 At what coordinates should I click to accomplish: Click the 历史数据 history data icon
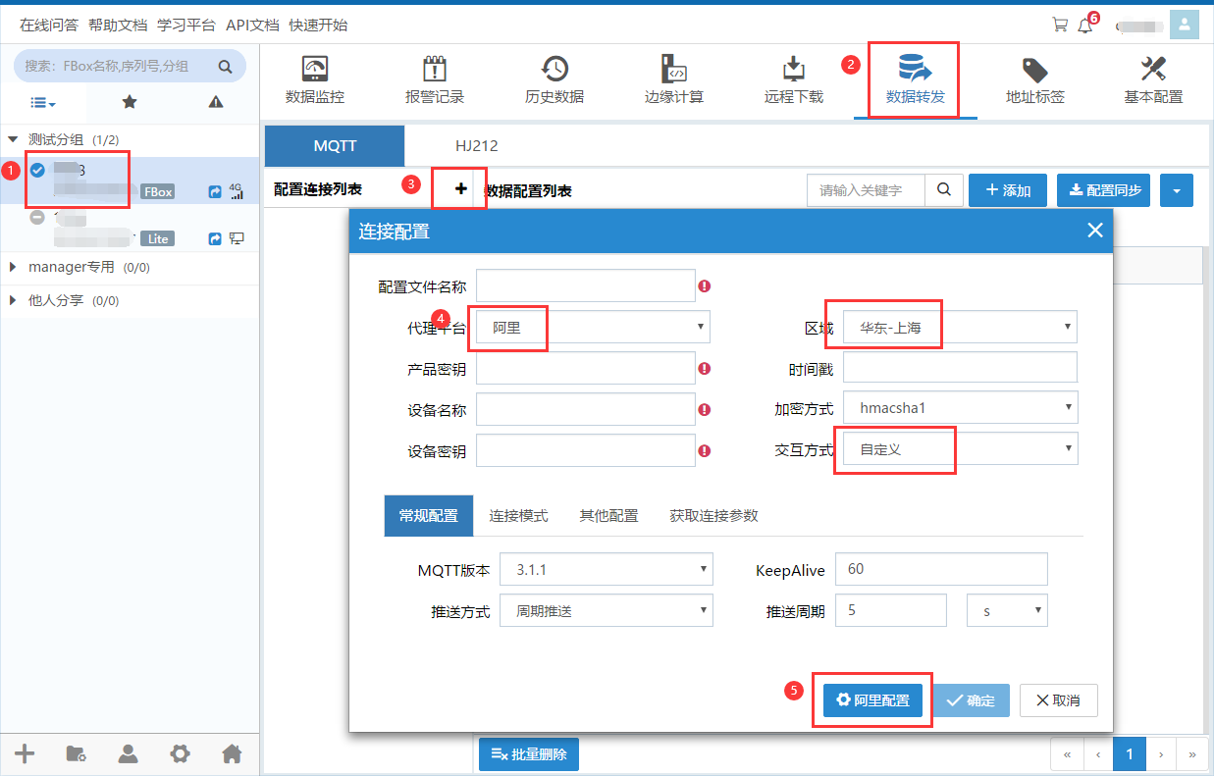tap(554, 71)
